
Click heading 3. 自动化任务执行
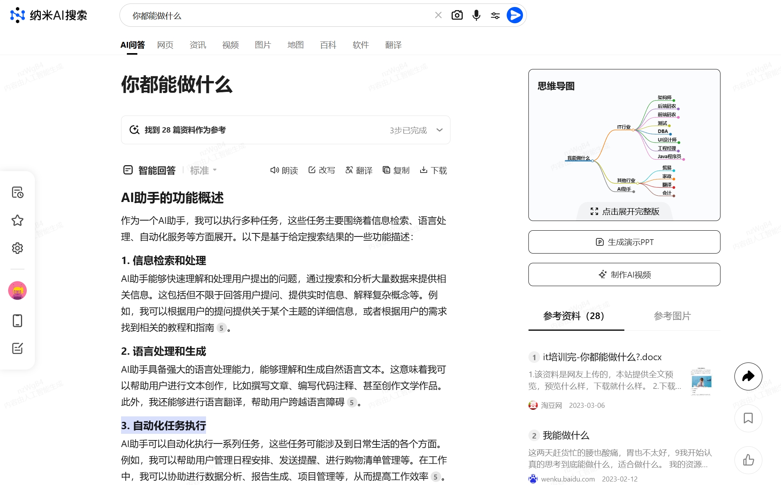163,425
